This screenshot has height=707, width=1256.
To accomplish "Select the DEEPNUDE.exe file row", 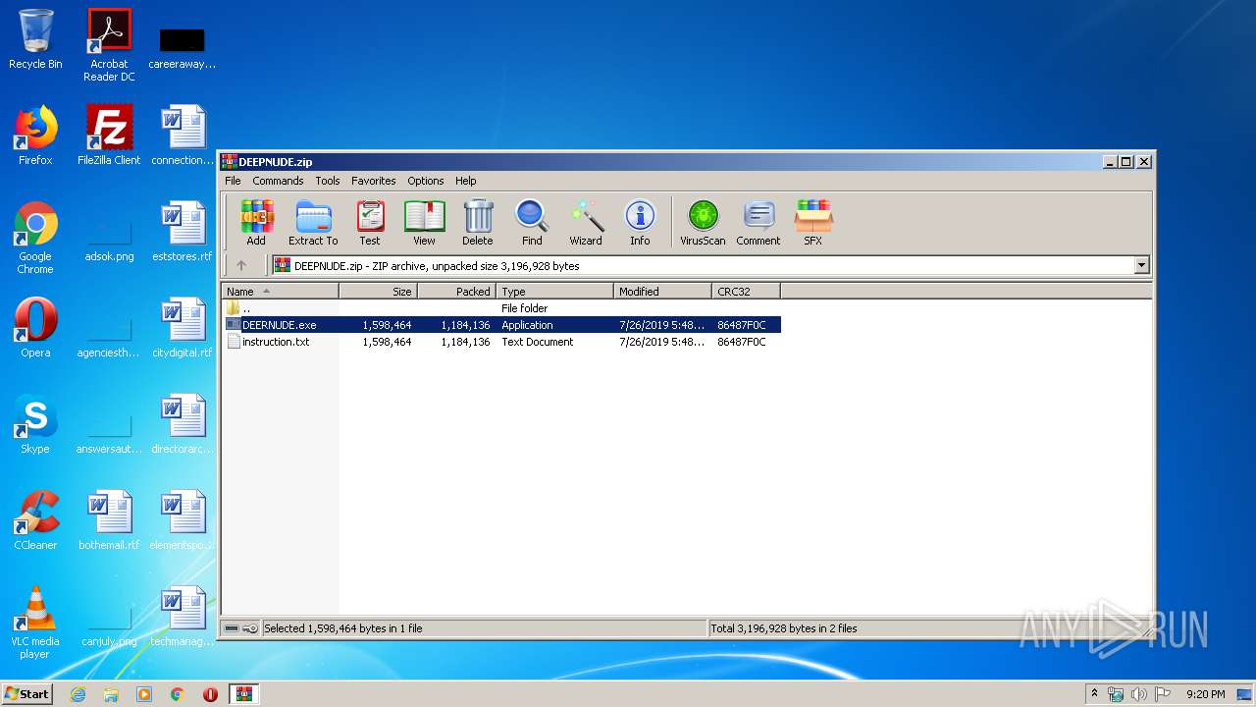I will pyautogui.click(x=502, y=325).
